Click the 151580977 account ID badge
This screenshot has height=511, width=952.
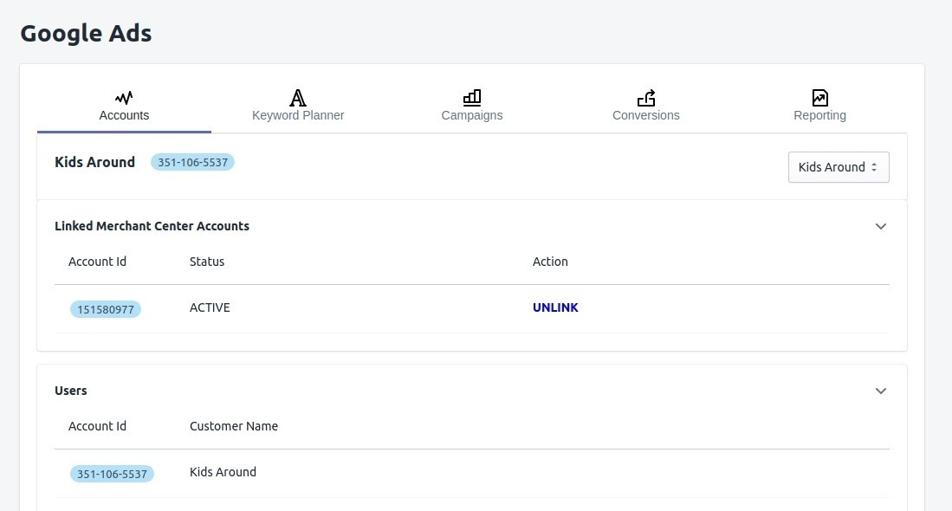coord(106,309)
